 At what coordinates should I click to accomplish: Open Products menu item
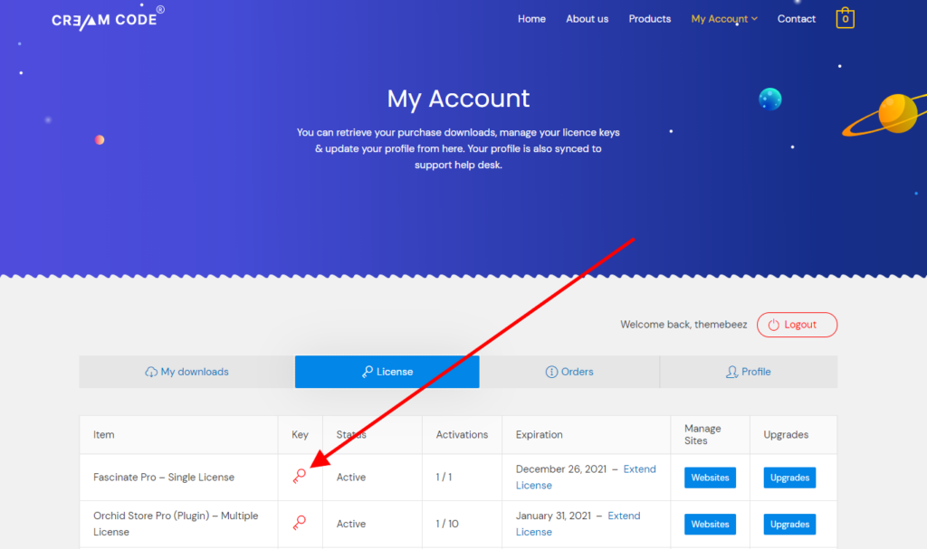650,19
